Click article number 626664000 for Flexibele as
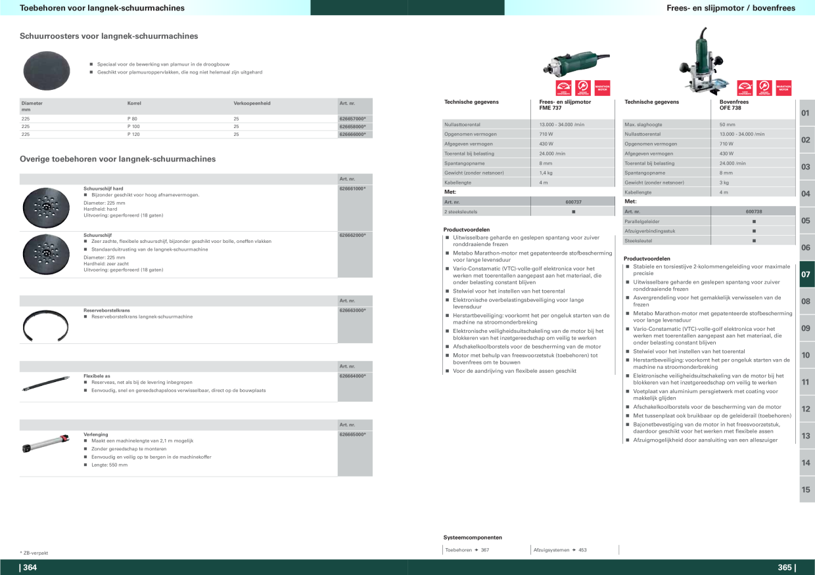The height and width of the screenshot is (575, 815). pyautogui.click(x=352, y=376)
